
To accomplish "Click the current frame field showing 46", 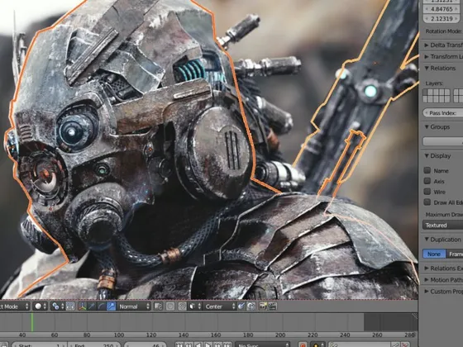I will click(x=146, y=345).
